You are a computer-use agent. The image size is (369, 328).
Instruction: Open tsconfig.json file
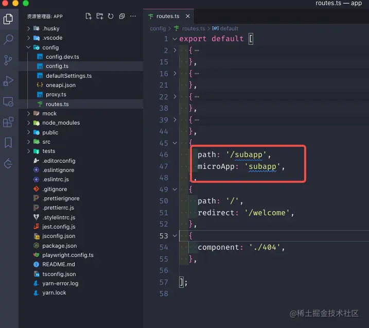tap(81, 274)
